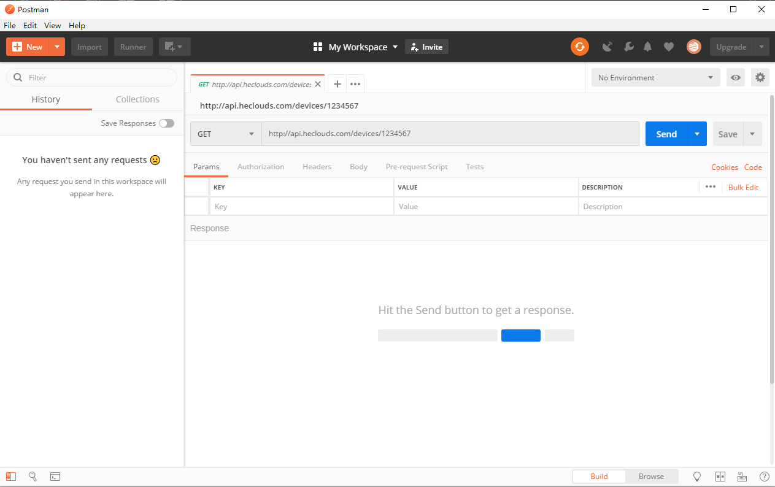Image resolution: width=775 pixels, height=487 pixels.
Task: Click the request URL input field
Action: click(450, 134)
